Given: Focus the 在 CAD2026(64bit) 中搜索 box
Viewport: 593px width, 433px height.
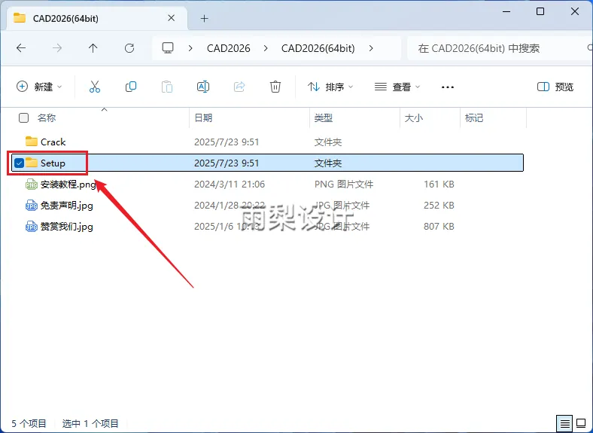Looking at the screenshot, I should pos(499,48).
